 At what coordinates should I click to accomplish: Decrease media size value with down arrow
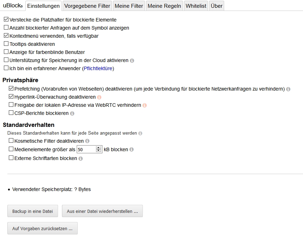pos(99,151)
